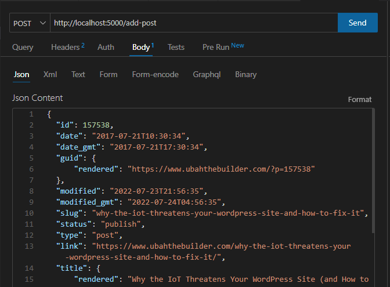Click the request URL input field
Image resolution: width=390 pixels, height=287 pixels.
[x=193, y=23]
